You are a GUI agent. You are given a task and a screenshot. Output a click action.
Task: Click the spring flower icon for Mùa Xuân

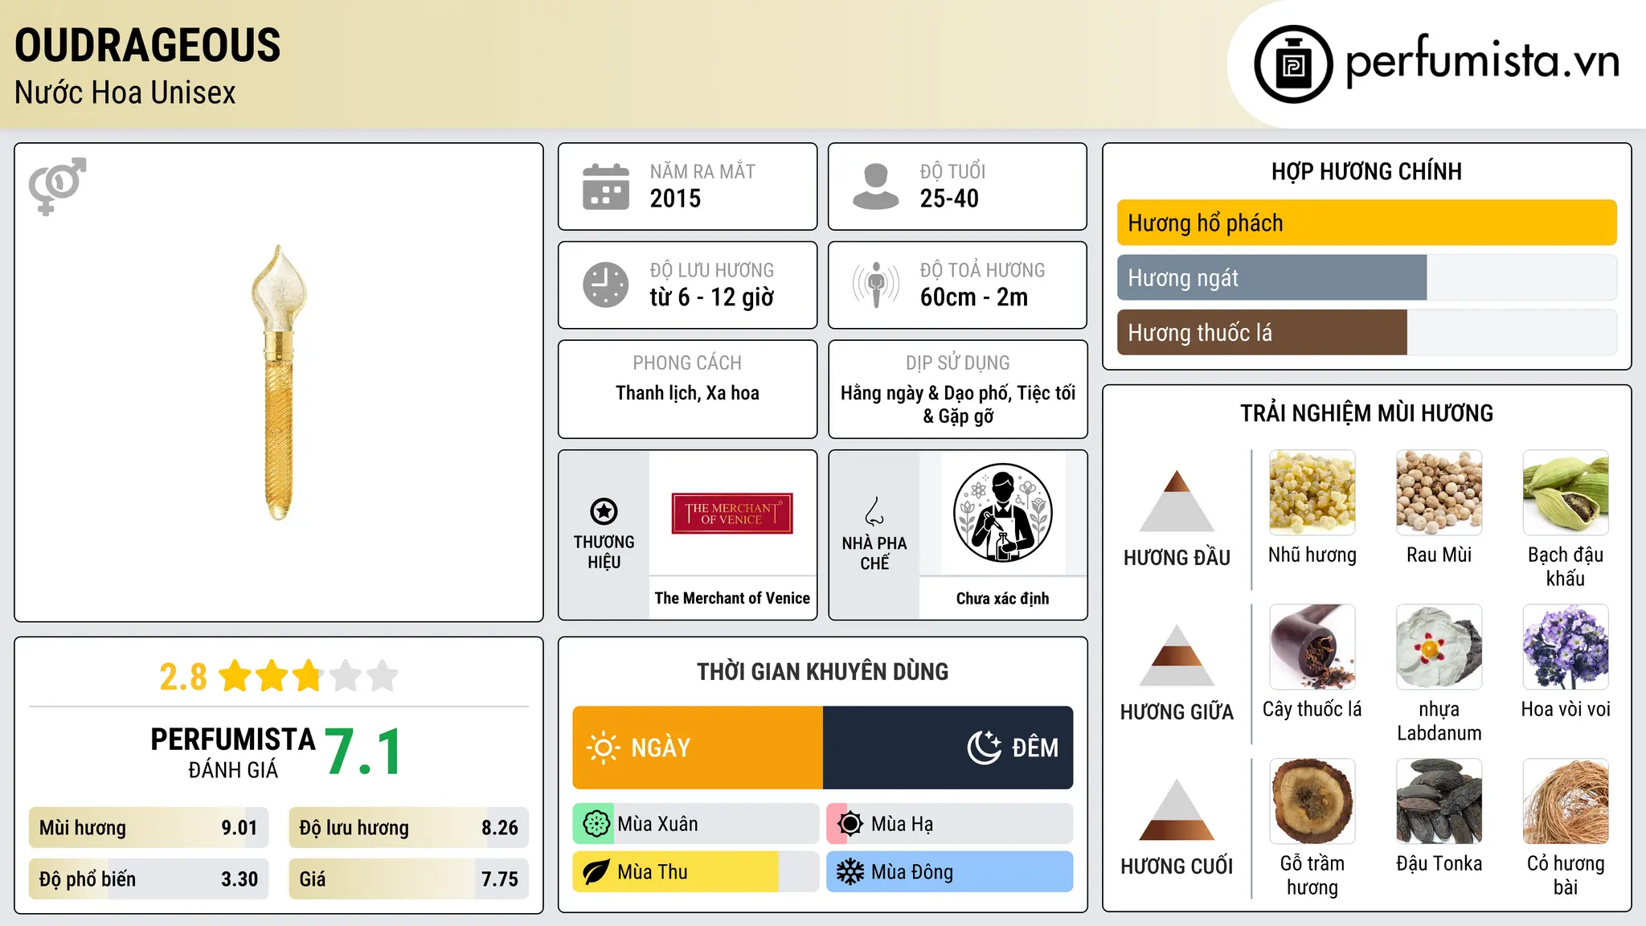tap(596, 824)
